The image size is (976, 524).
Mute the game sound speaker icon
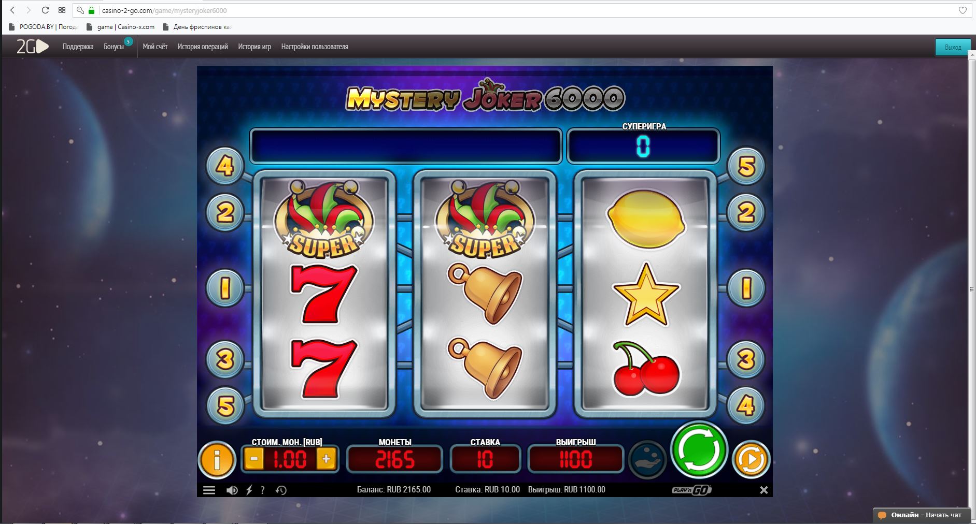coord(232,490)
